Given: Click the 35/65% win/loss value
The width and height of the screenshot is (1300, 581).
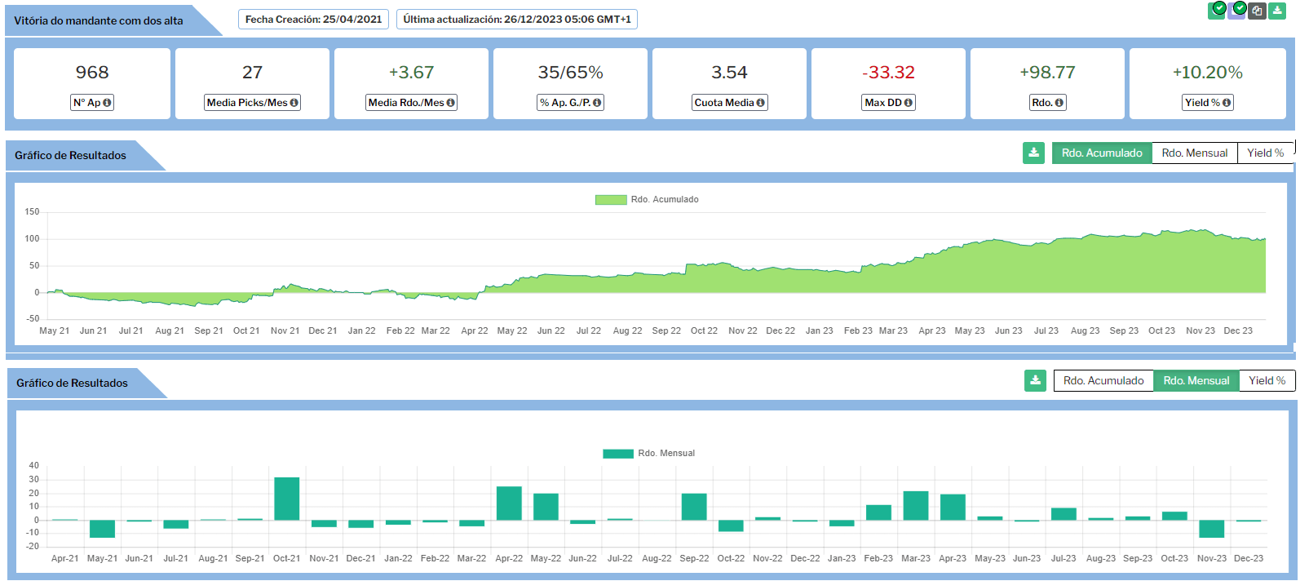Looking at the screenshot, I should [571, 73].
